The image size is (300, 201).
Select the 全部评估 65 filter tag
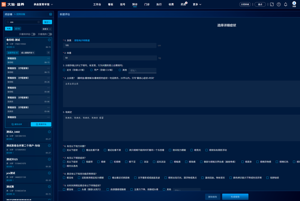click(x=13, y=52)
